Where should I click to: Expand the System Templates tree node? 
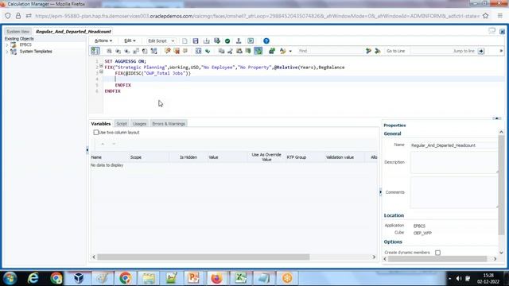pyautogui.click(x=7, y=52)
